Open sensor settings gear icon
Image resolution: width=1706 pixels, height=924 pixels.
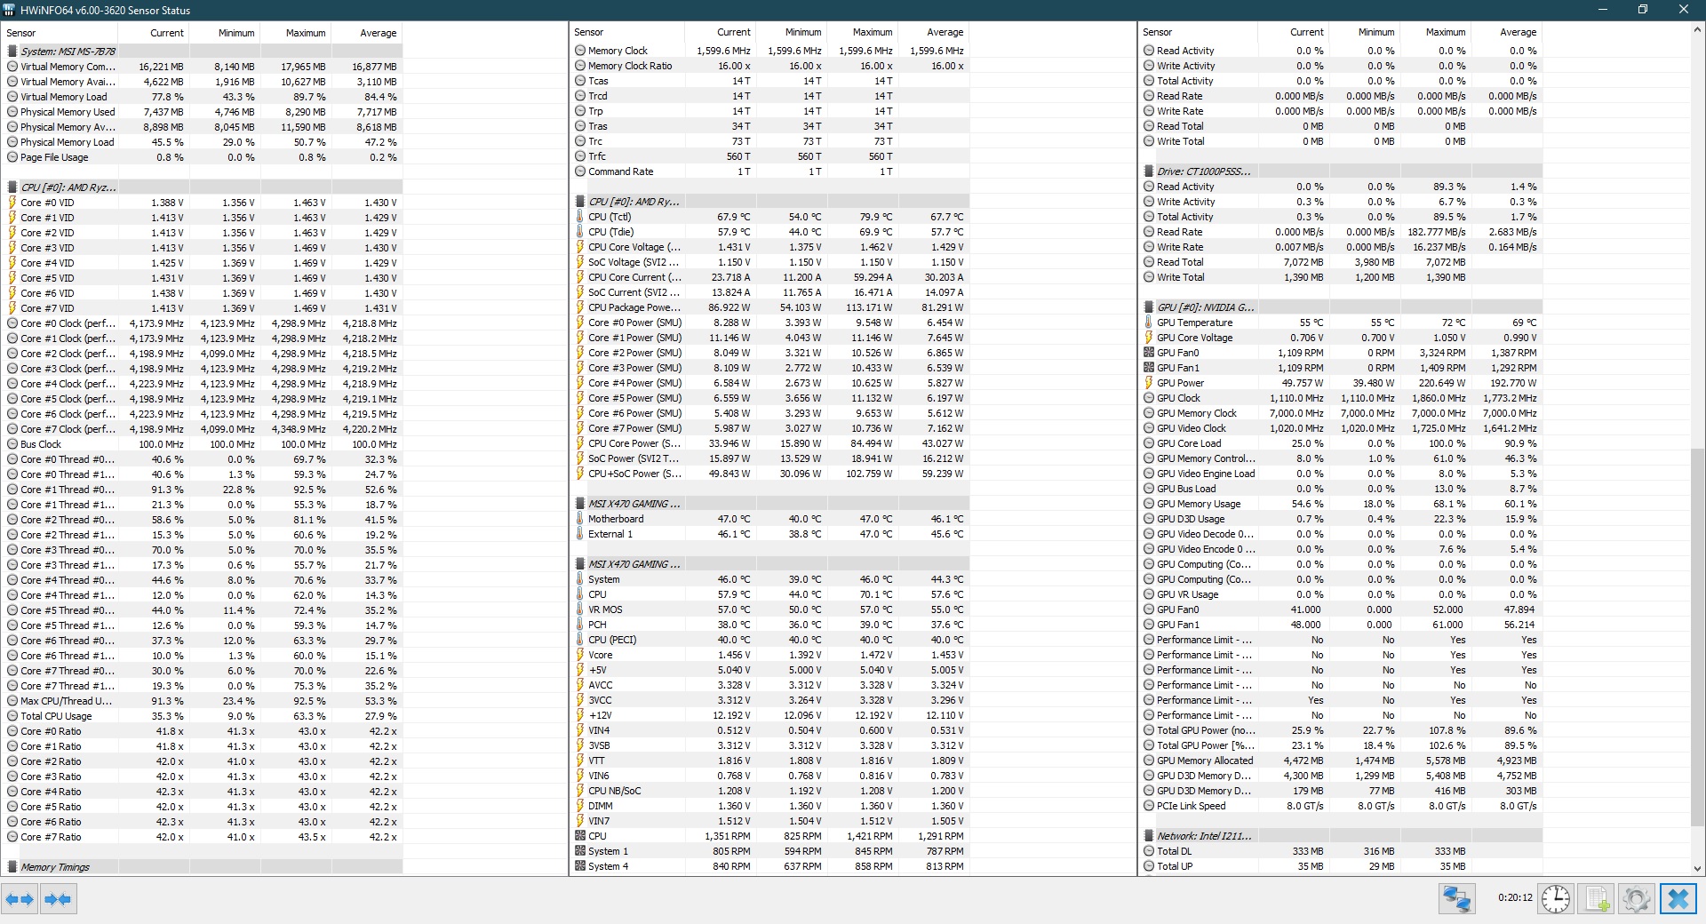click(x=1636, y=899)
